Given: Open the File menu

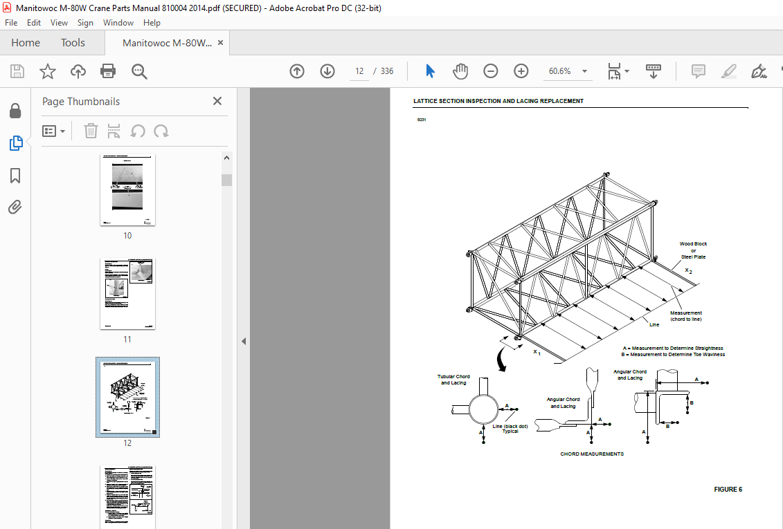Looking at the screenshot, I should click(x=11, y=22).
